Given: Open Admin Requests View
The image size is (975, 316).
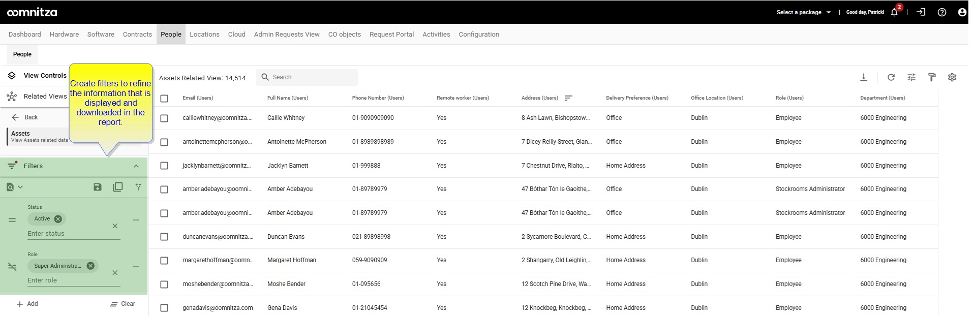Looking at the screenshot, I should pyautogui.click(x=287, y=35).
